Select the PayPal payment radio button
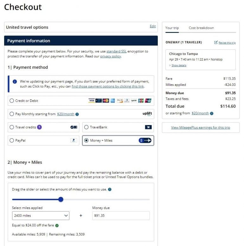 12,141
